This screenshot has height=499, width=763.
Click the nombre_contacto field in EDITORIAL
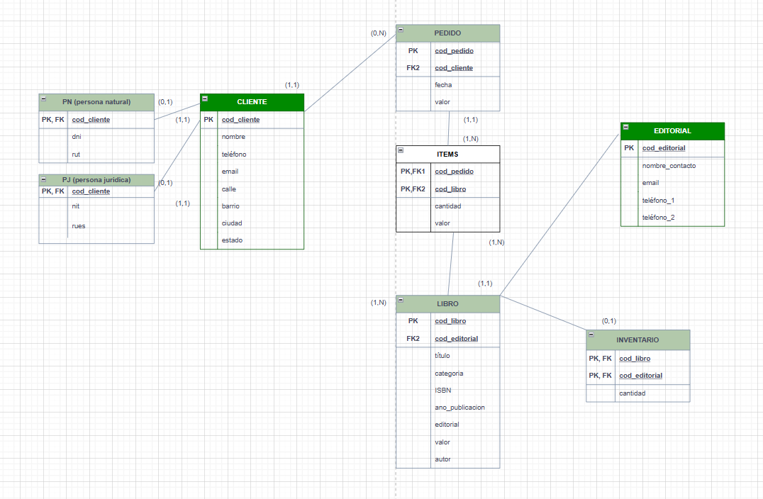tap(669, 166)
